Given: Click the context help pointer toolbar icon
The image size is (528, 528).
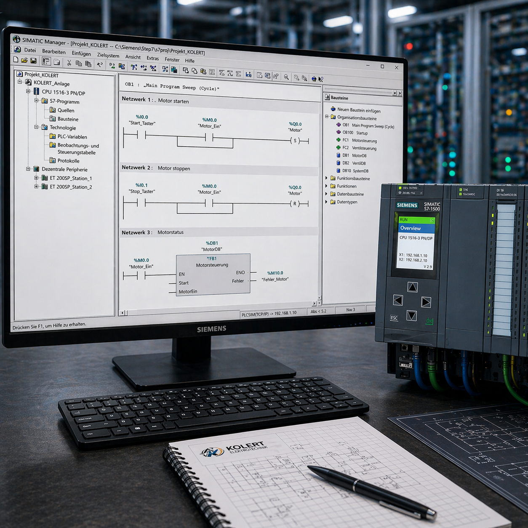Looking at the screenshot, I should click(x=321, y=79).
